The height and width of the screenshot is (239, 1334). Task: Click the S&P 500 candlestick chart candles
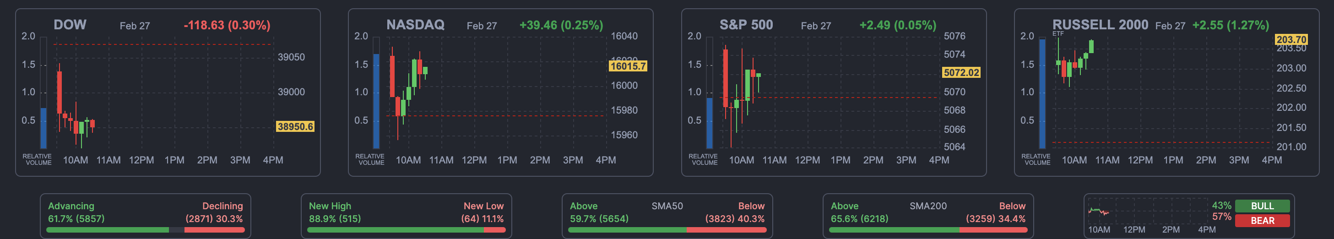pyautogui.click(x=742, y=96)
